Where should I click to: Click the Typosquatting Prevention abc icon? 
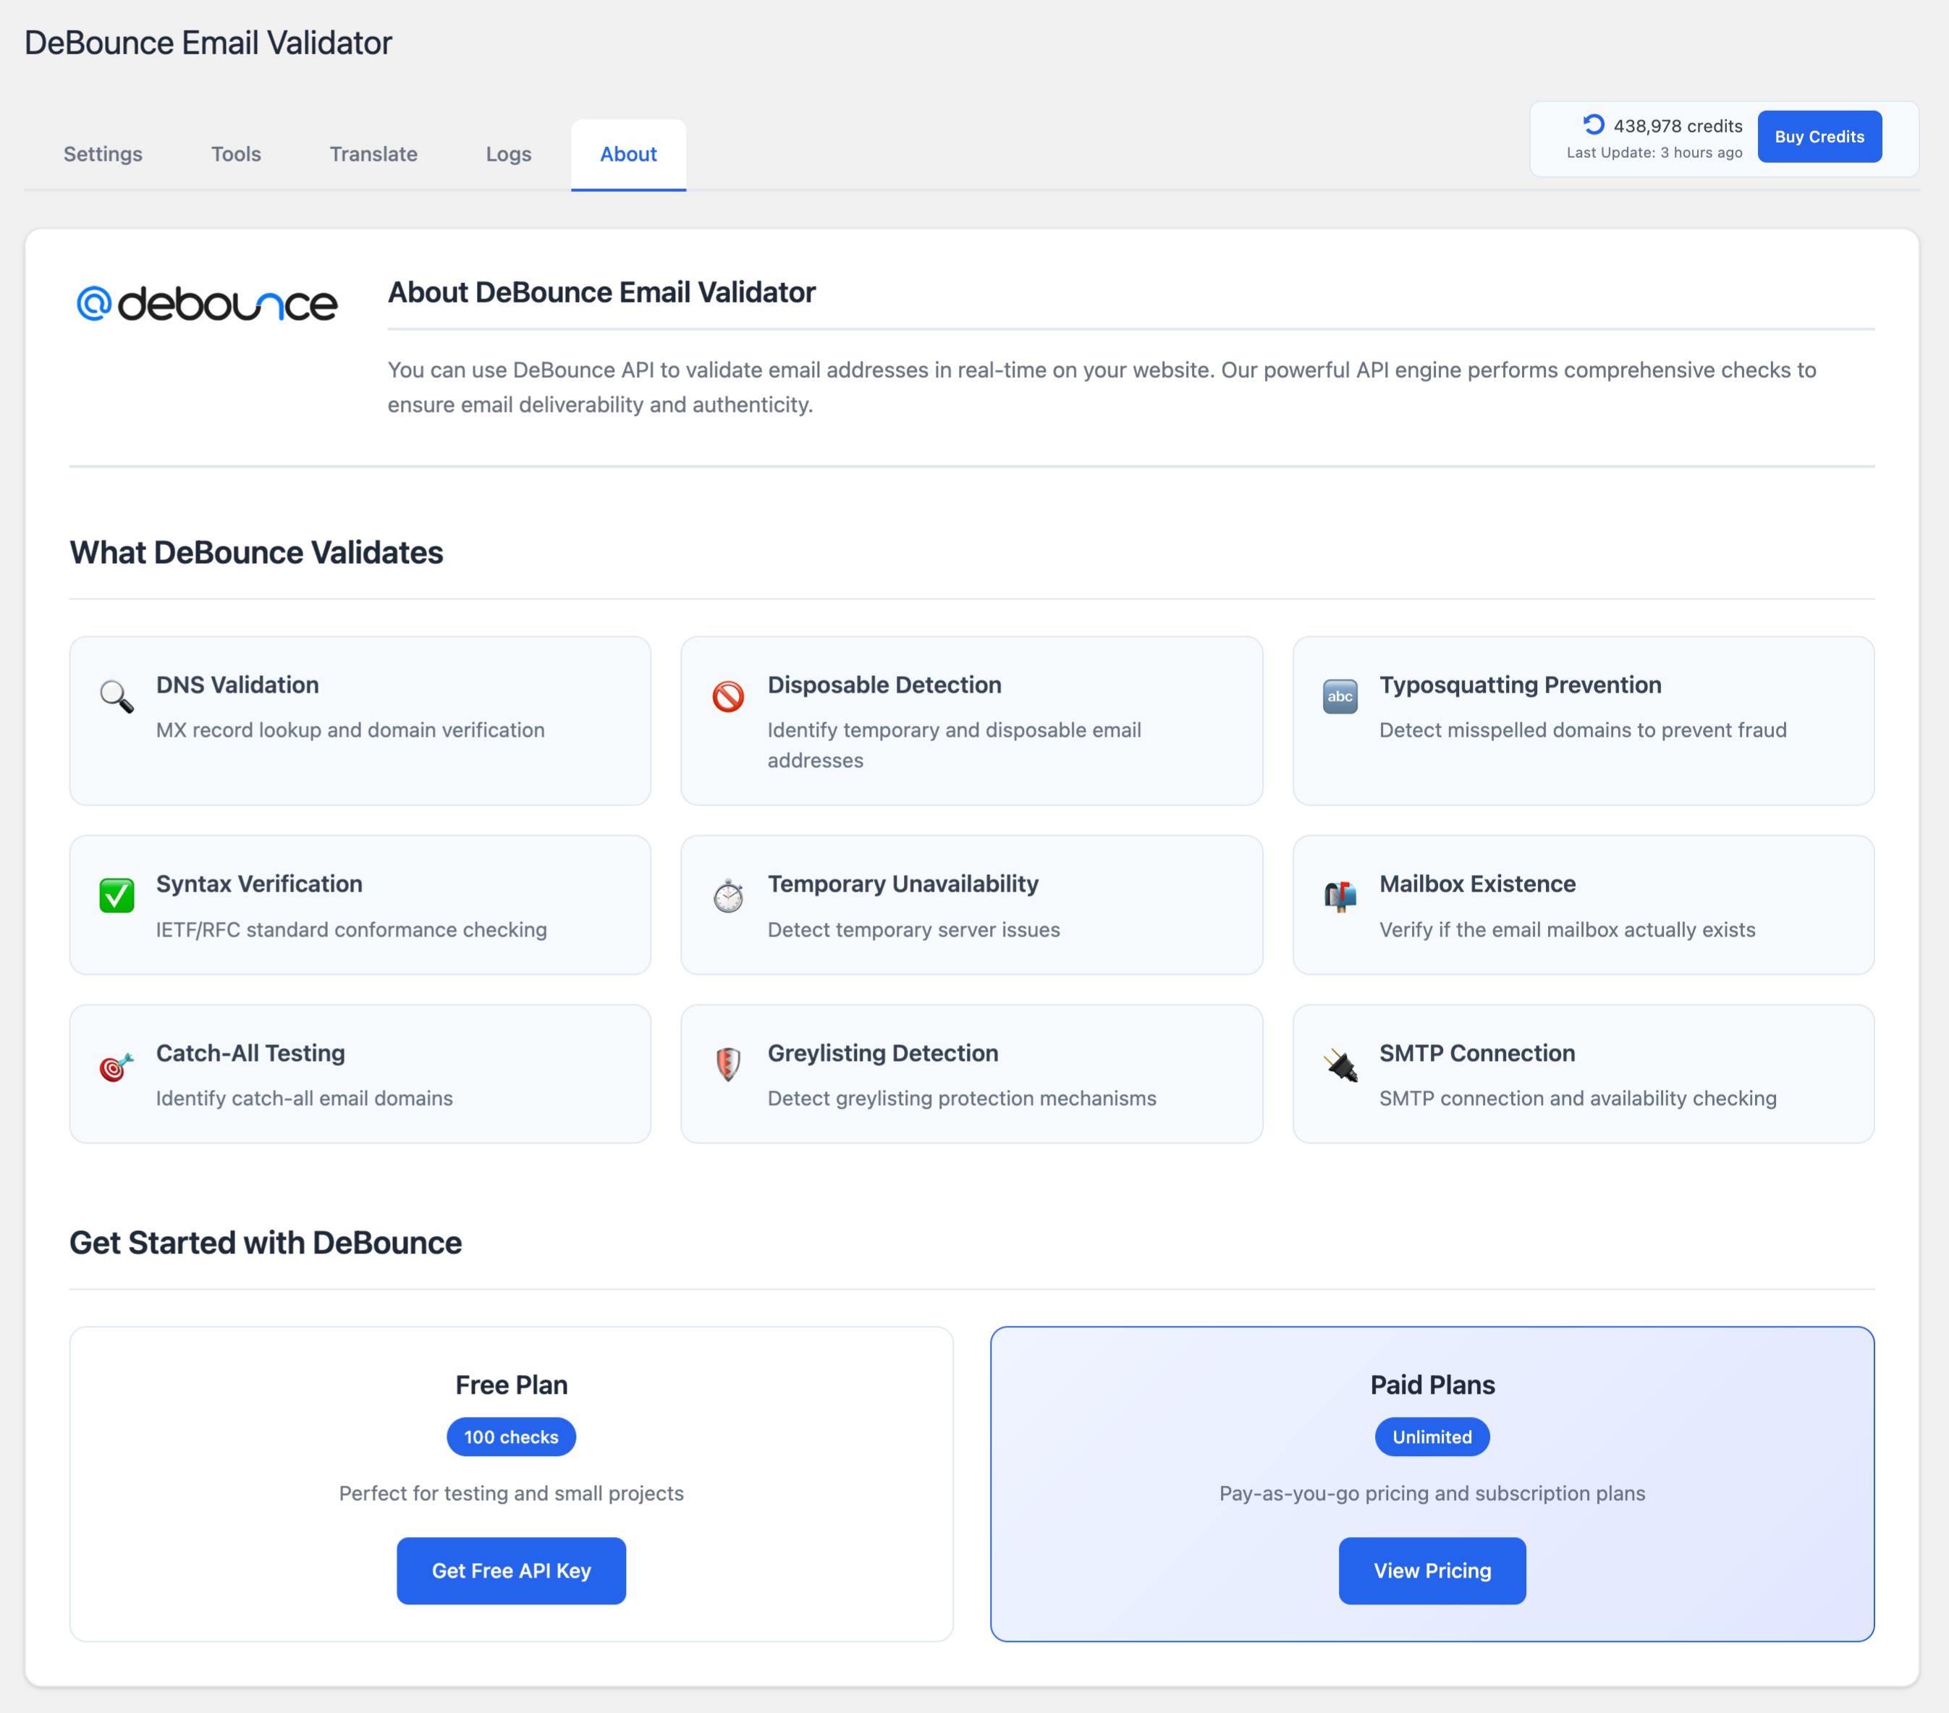(x=1340, y=696)
